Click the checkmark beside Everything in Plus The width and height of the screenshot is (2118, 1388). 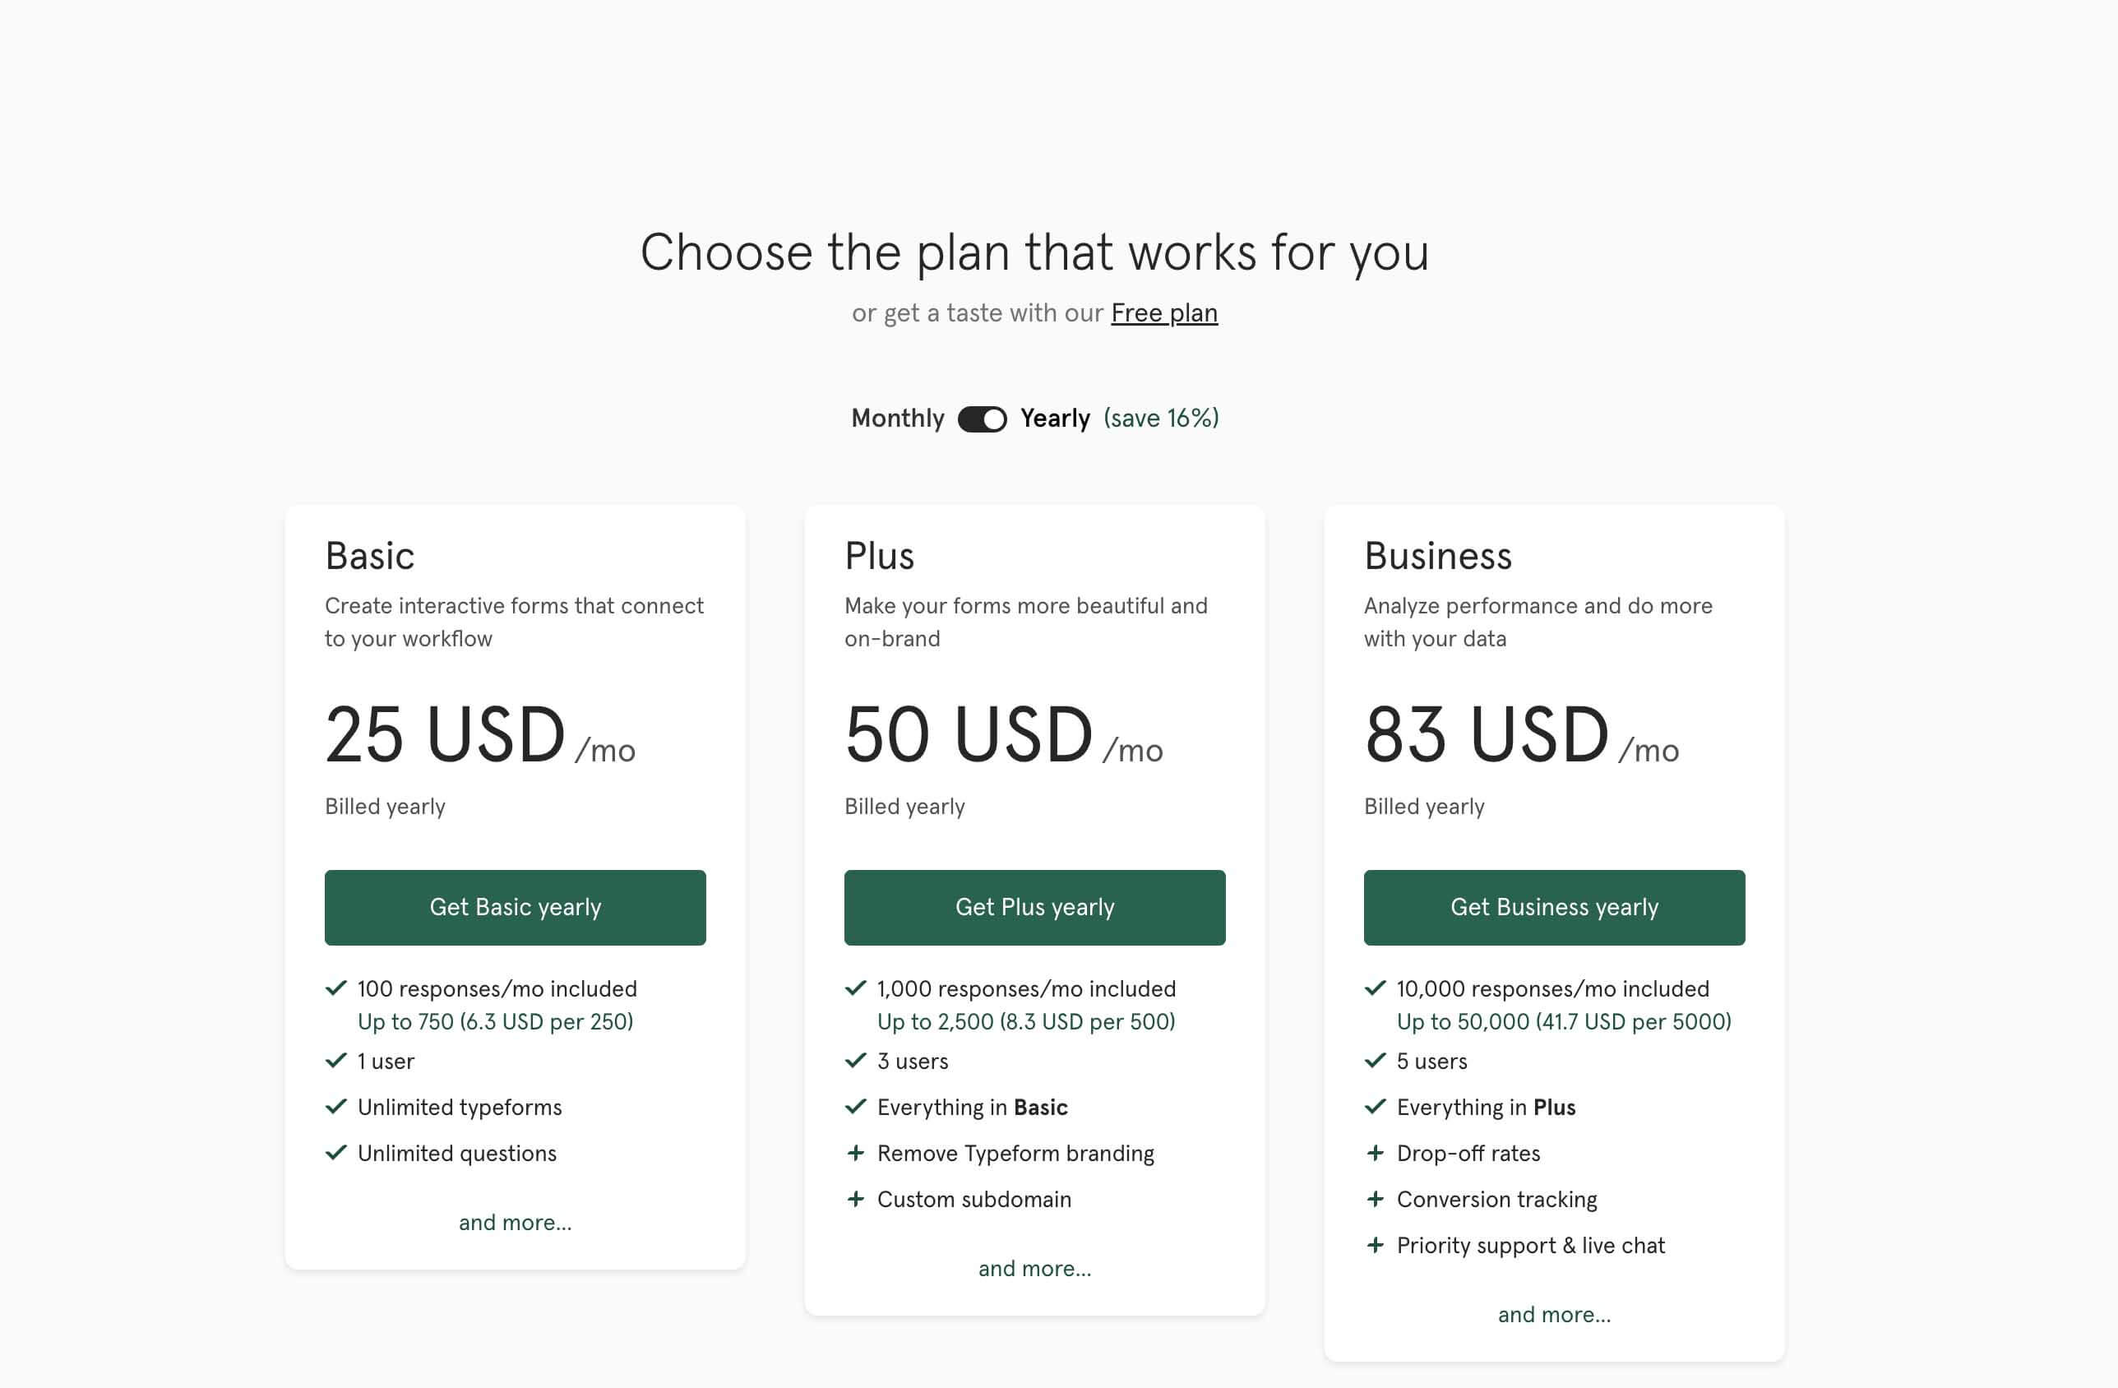(x=1376, y=1107)
